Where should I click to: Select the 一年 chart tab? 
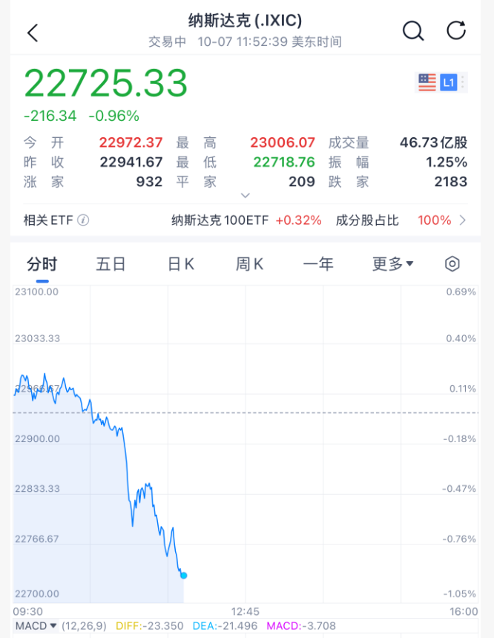(318, 264)
